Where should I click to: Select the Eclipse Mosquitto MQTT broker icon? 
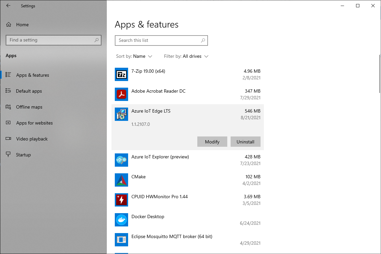[121, 240]
